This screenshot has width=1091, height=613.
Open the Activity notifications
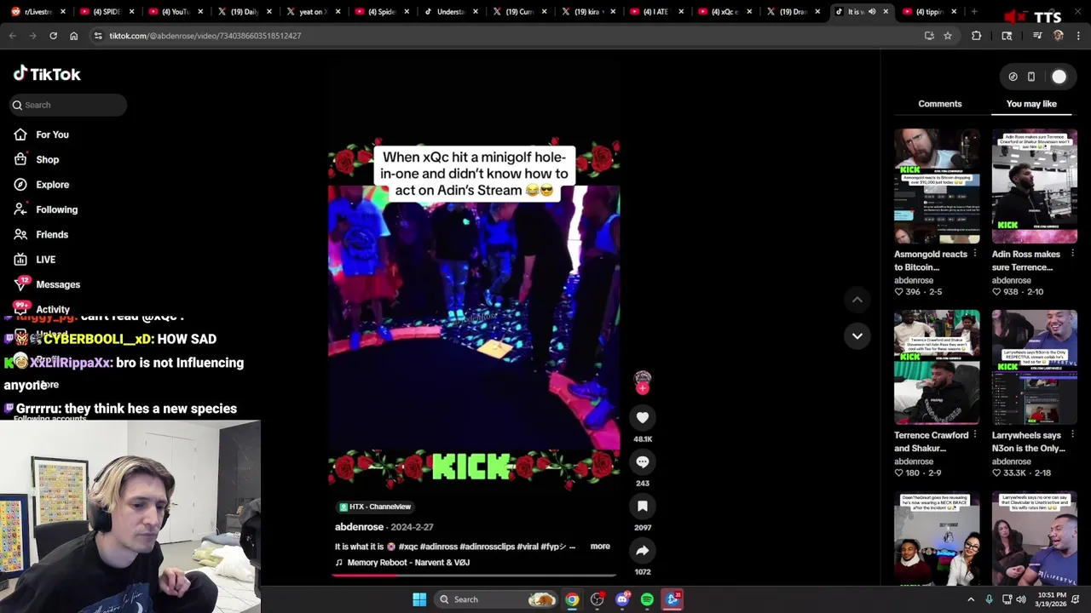42,309
